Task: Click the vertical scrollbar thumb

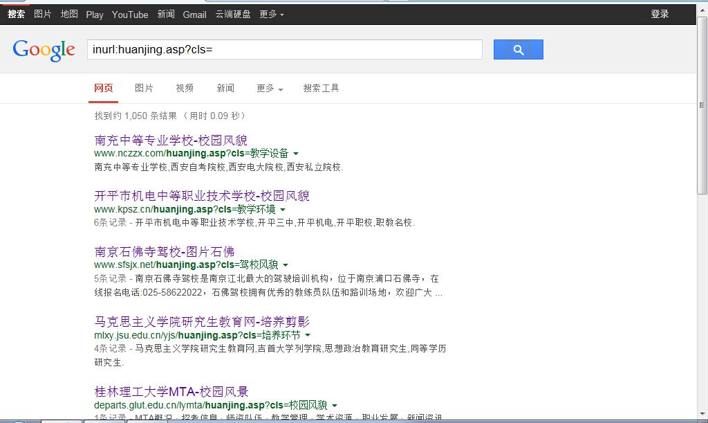Action: point(702,105)
